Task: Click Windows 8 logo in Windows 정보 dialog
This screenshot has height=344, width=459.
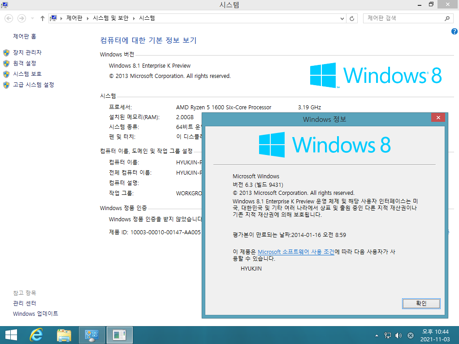Action: (325, 145)
